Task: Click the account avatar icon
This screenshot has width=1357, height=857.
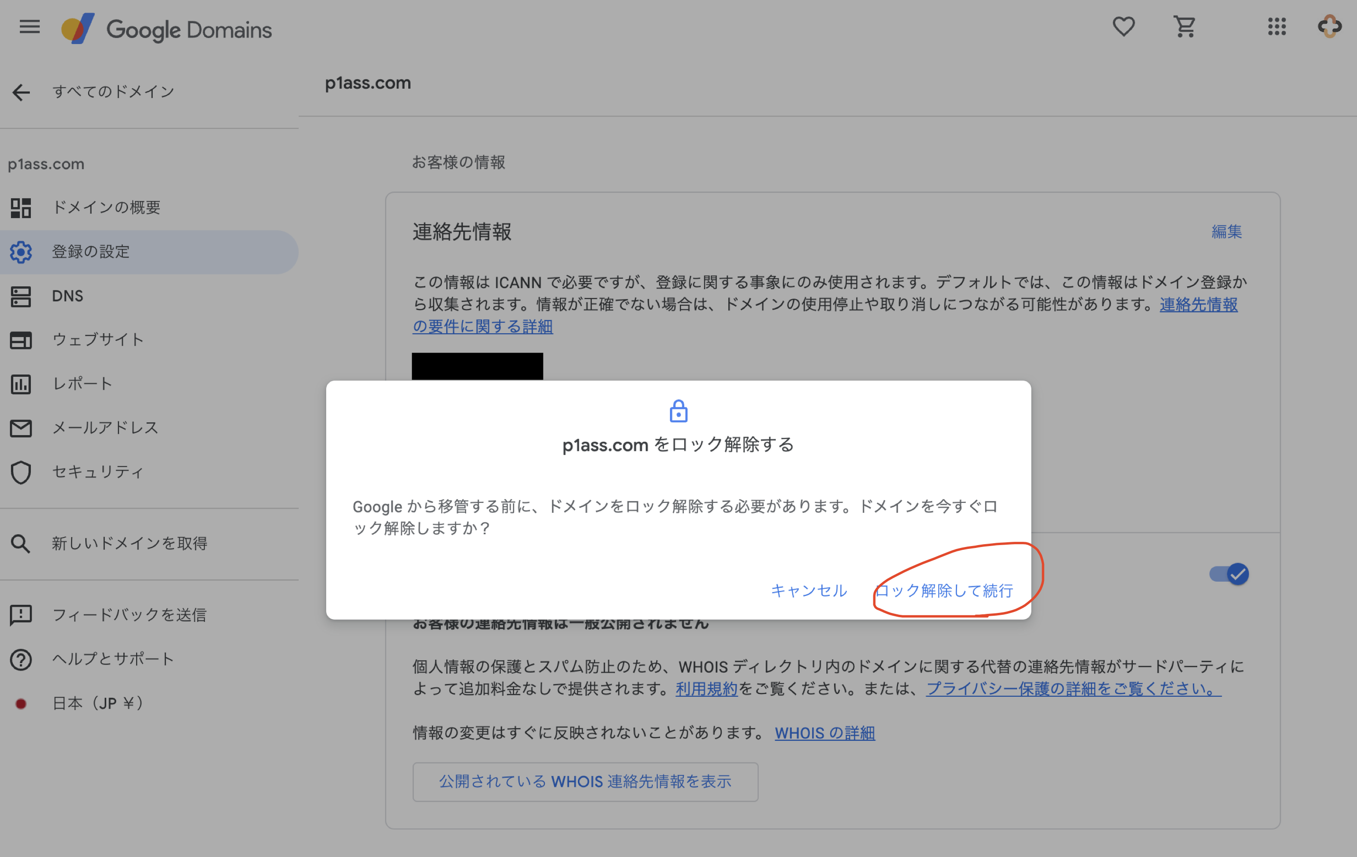Action: point(1329,27)
